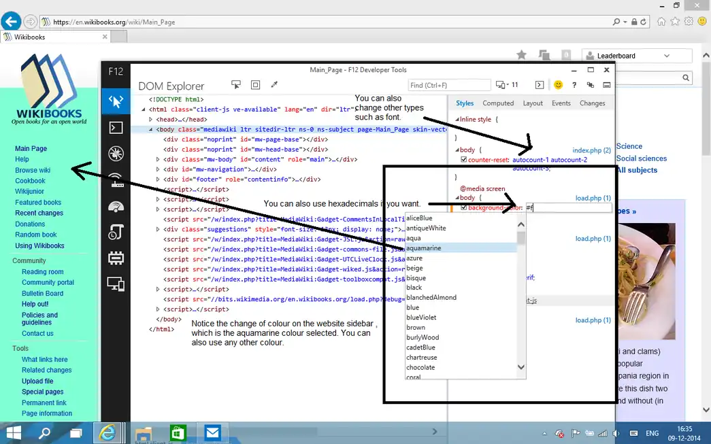Open the Memory tool with the chip icon
Image resolution: width=711 pixels, height=444 pixels.
pos(116,258)
